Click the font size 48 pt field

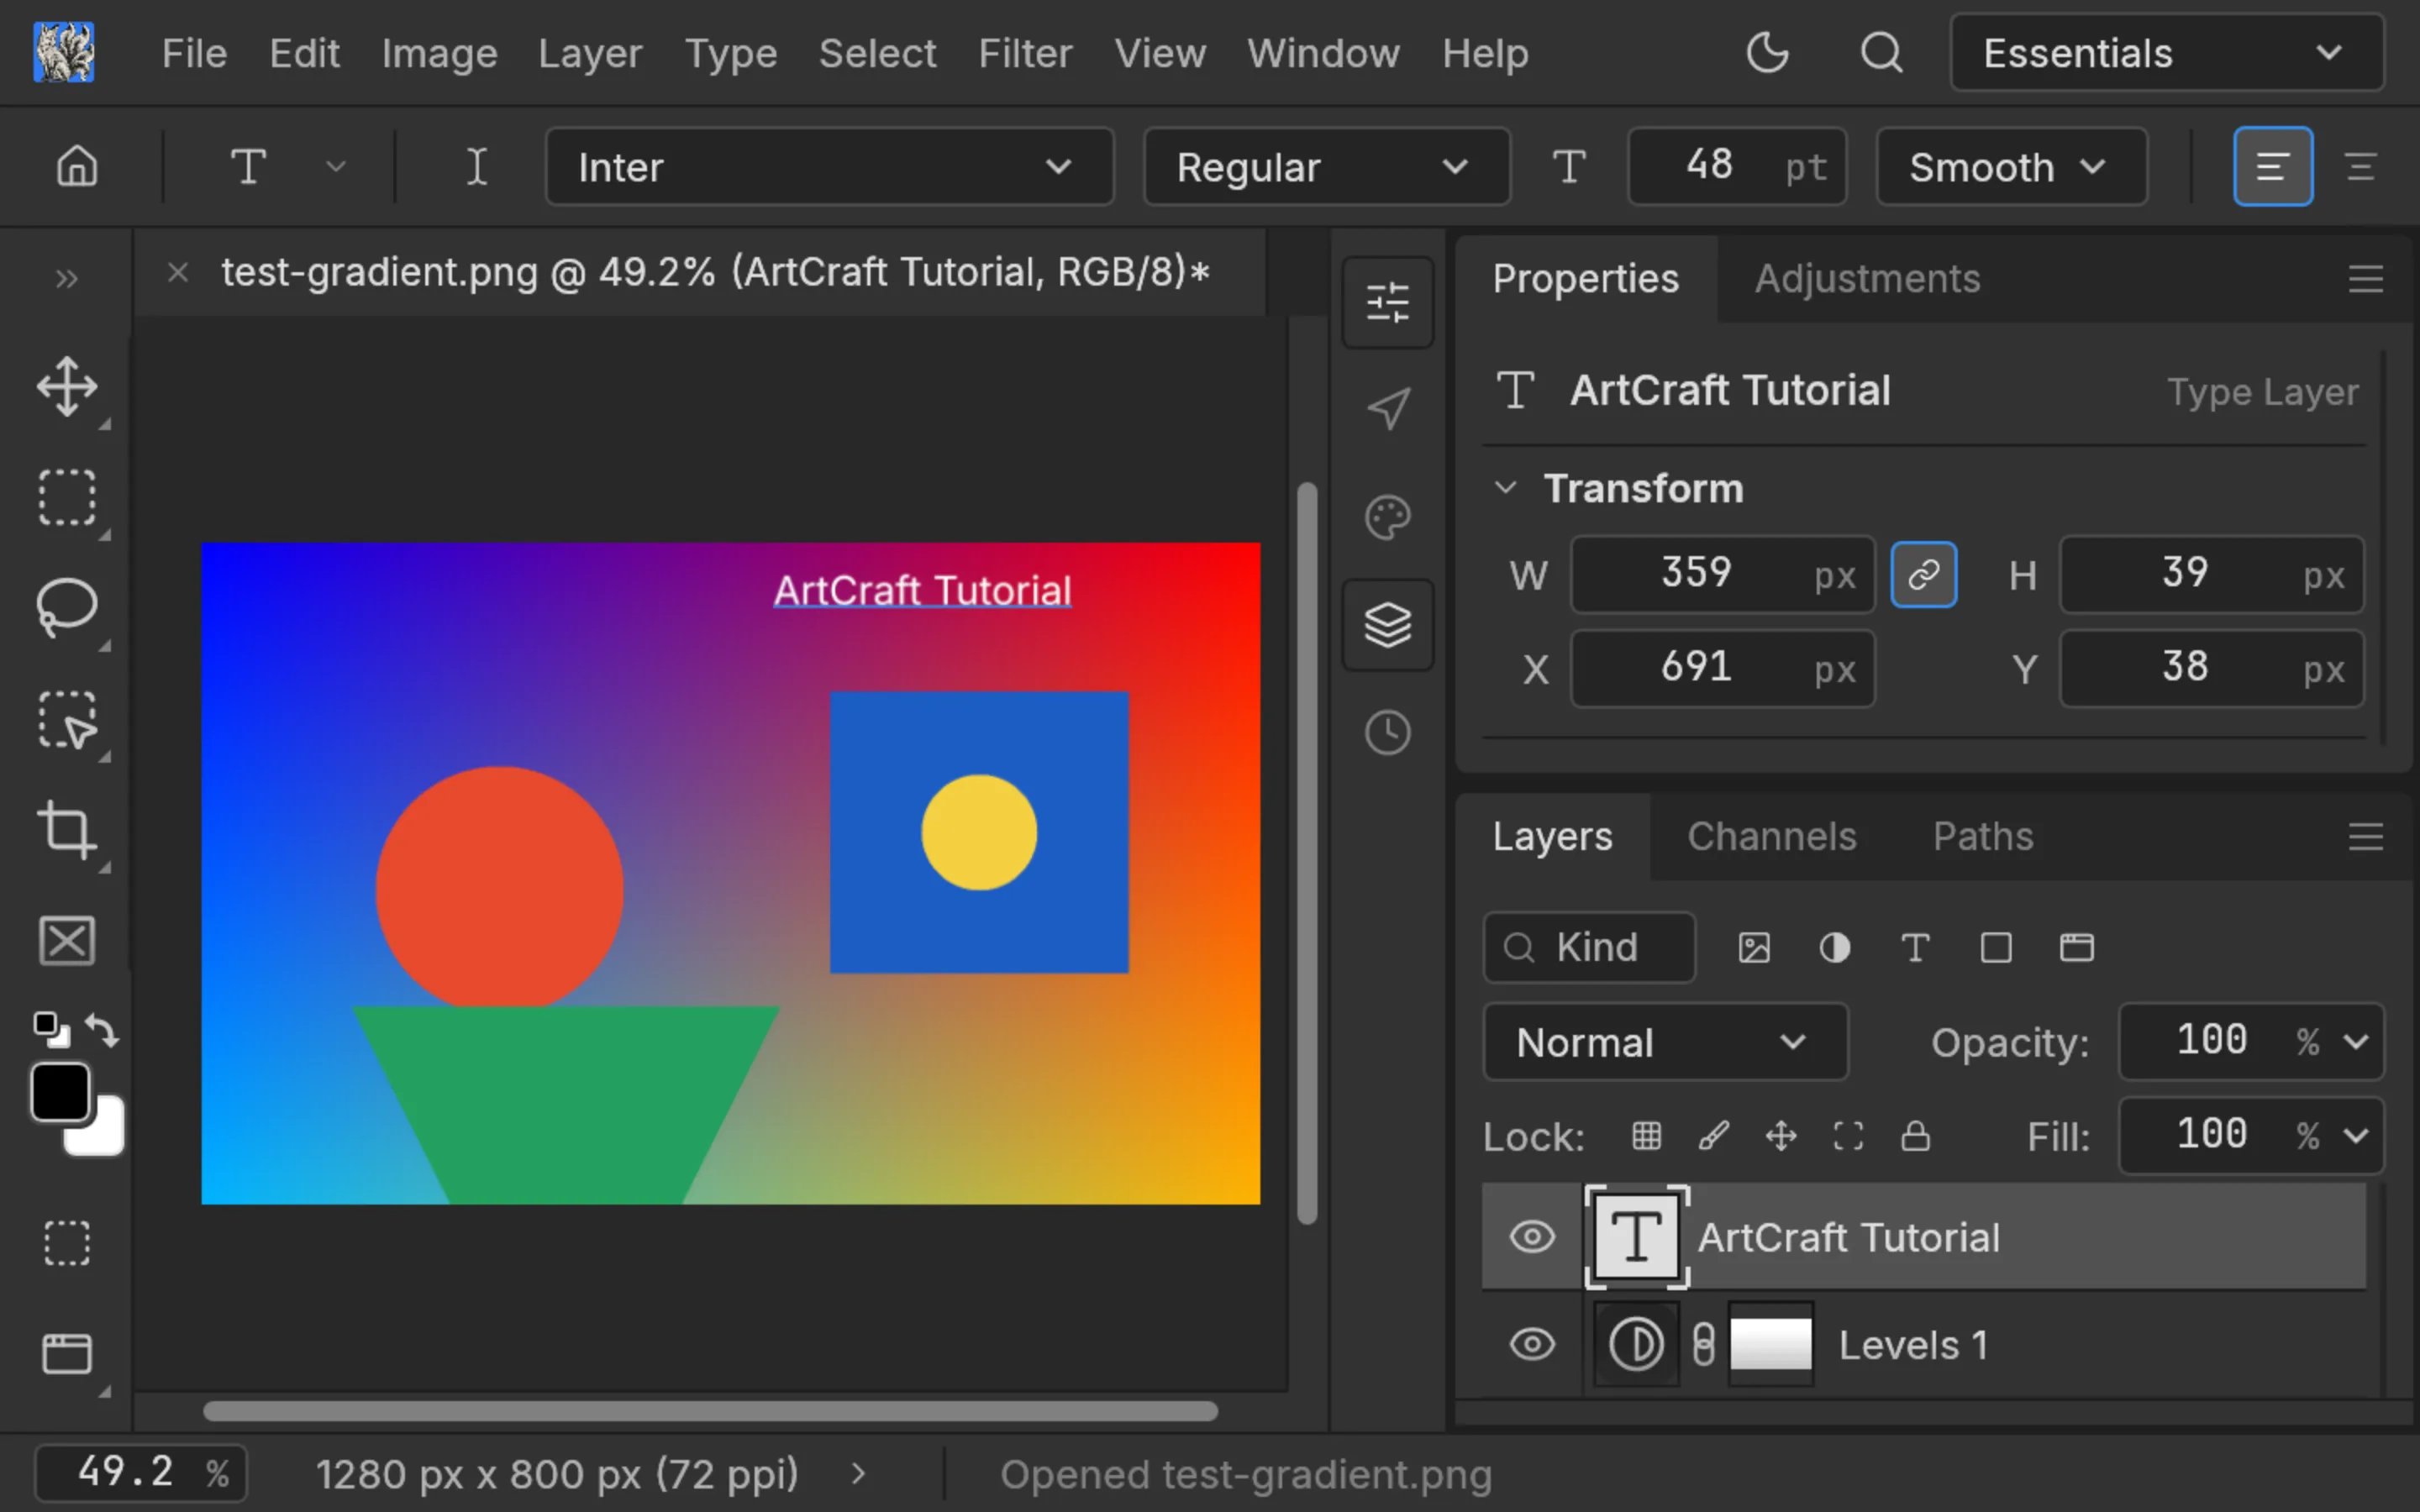[1736, 166]
